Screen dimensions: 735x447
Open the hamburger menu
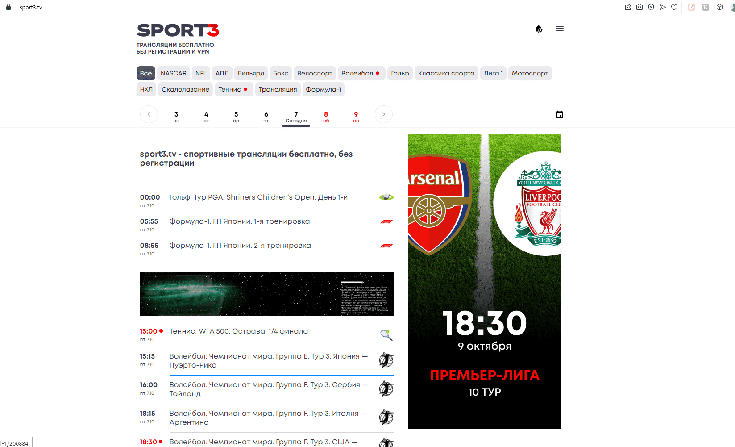pos(560,29)
